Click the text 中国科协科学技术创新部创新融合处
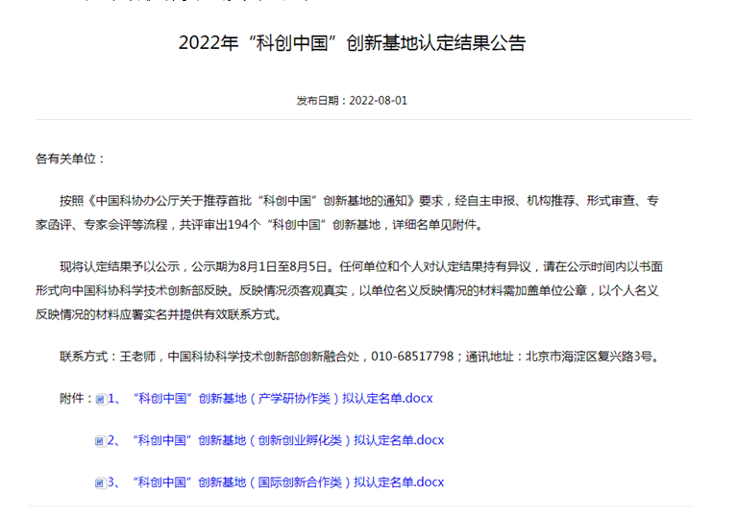Viewport: 737px width, 519px height. [x=263, y=357]
